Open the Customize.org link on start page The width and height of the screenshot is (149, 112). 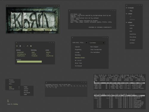click(21, 54)
